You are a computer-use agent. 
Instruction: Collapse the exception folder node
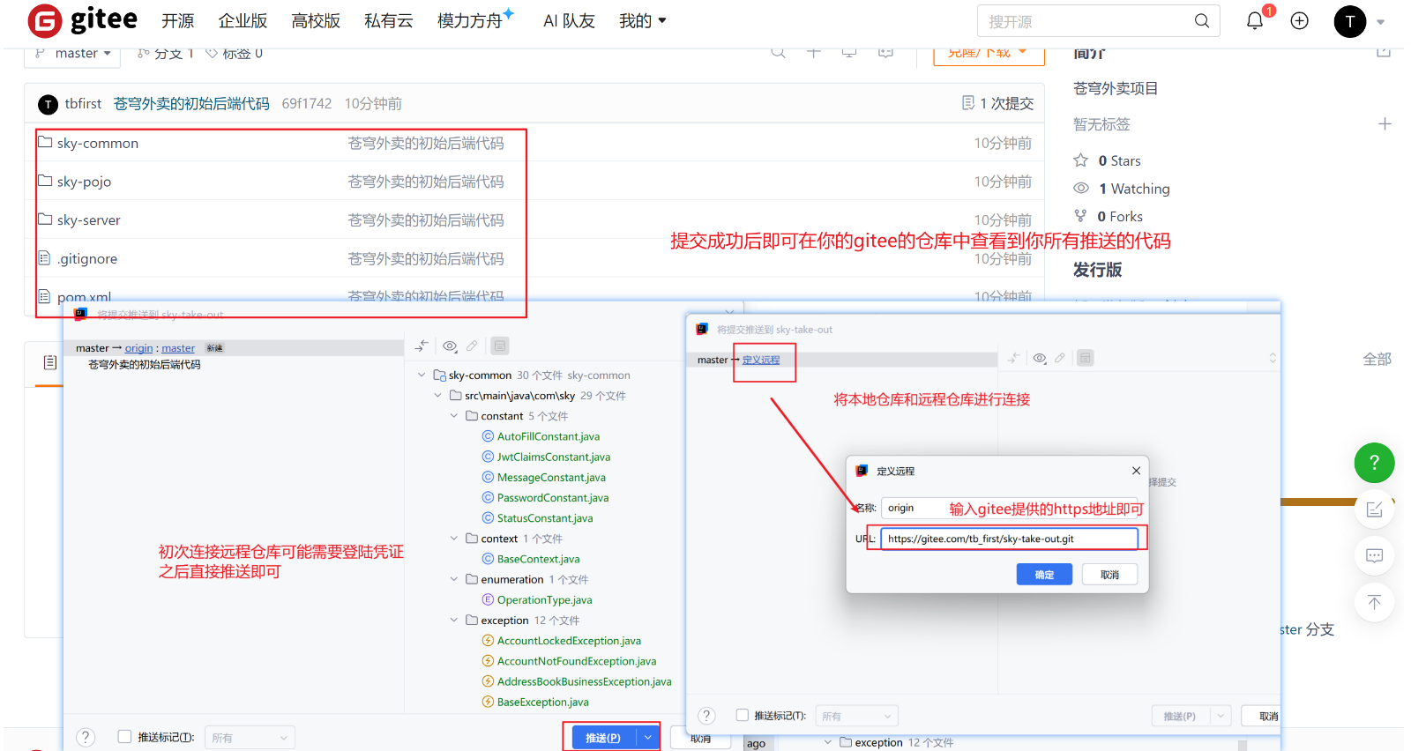tap(454, 621)
